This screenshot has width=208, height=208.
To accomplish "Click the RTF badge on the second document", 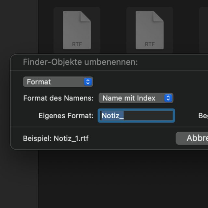I will click(150, 44).
